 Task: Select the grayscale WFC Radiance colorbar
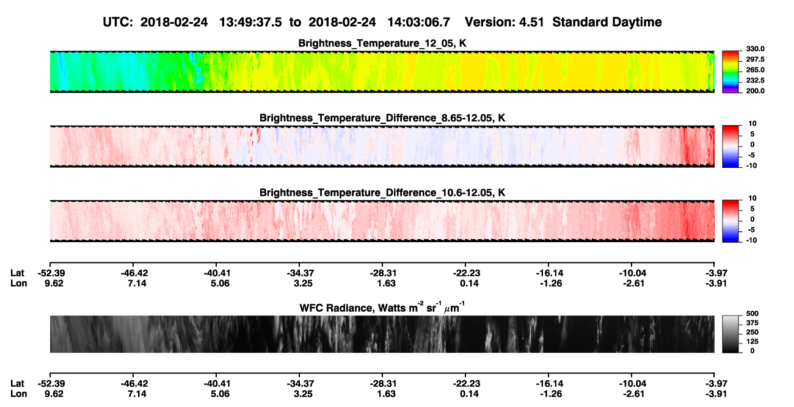[x=730, y=334]
